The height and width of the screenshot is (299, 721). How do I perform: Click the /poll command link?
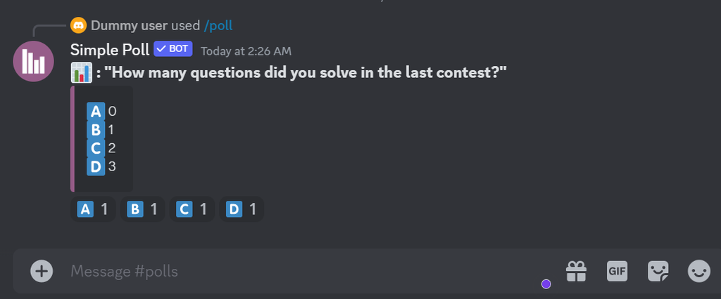218,26
